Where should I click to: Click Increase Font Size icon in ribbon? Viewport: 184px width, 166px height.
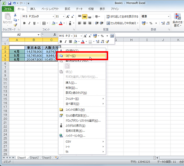[68, 17]
